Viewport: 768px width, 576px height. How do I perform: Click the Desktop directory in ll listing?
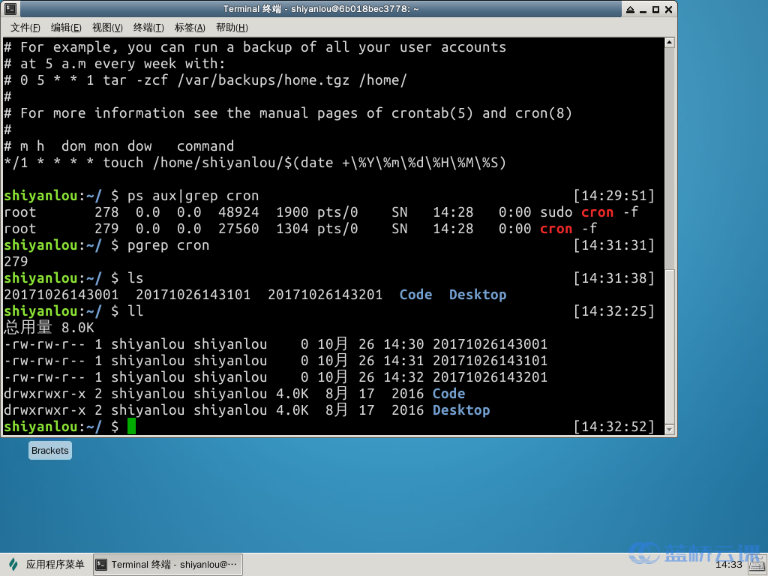[x=461, y=410]
